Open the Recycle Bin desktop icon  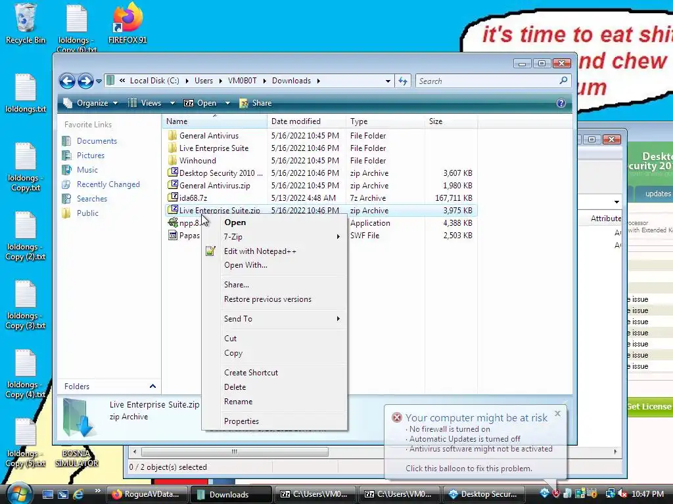pos(25,24)
